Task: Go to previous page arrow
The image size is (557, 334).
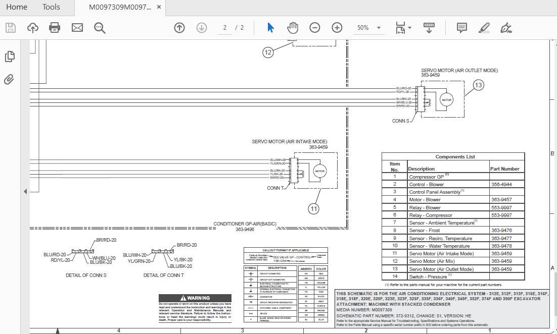Action: [179, 28]
